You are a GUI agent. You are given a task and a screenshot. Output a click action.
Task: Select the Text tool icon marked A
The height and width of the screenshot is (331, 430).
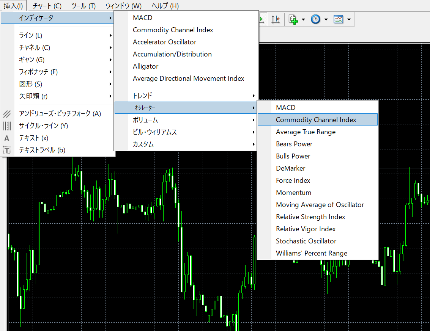click(x=7, y=138)
